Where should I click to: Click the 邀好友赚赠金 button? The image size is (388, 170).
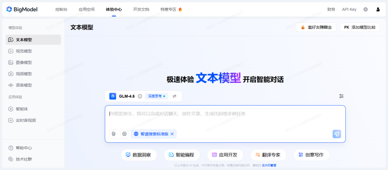pos(316,27)
